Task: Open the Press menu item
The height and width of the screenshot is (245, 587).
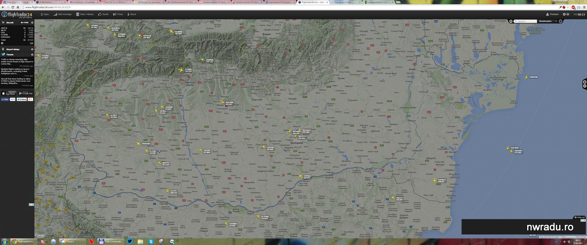Action: coord(118,14)
